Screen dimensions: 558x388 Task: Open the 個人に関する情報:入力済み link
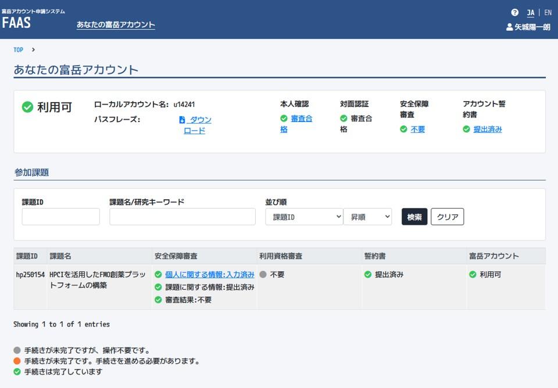(209, 274)
